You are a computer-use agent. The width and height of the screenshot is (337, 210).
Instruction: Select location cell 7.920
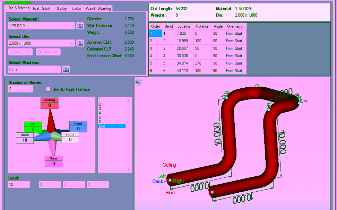(x=184, y=34)
